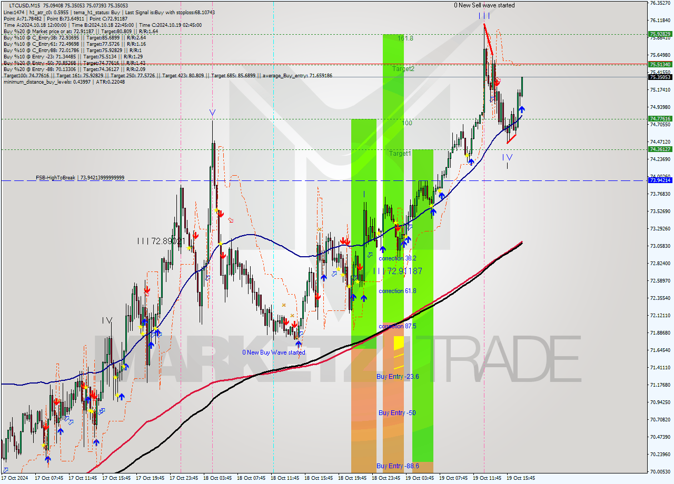Click the 'Buy Entry -23.6' label
The image size is (674, 484).
pyautogui.click(x=398, y=377)
